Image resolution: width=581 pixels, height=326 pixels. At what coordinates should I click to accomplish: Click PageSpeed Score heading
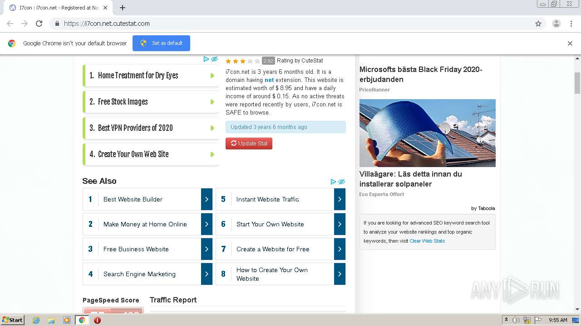(111, 300)
